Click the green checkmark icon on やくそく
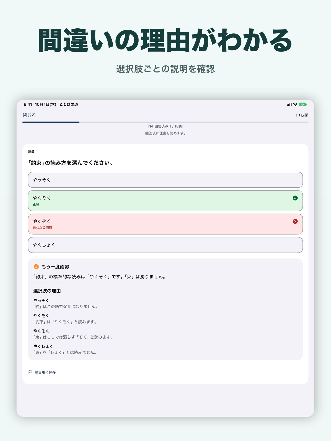Screen dimensions: 331x441 click(x=295, y=198)
